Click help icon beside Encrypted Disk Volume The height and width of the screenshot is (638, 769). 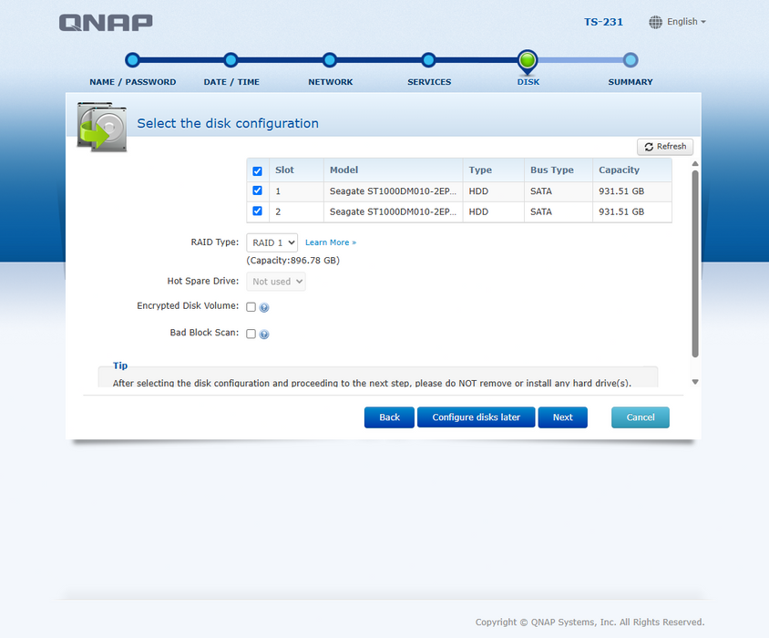(x=264, y=308)
